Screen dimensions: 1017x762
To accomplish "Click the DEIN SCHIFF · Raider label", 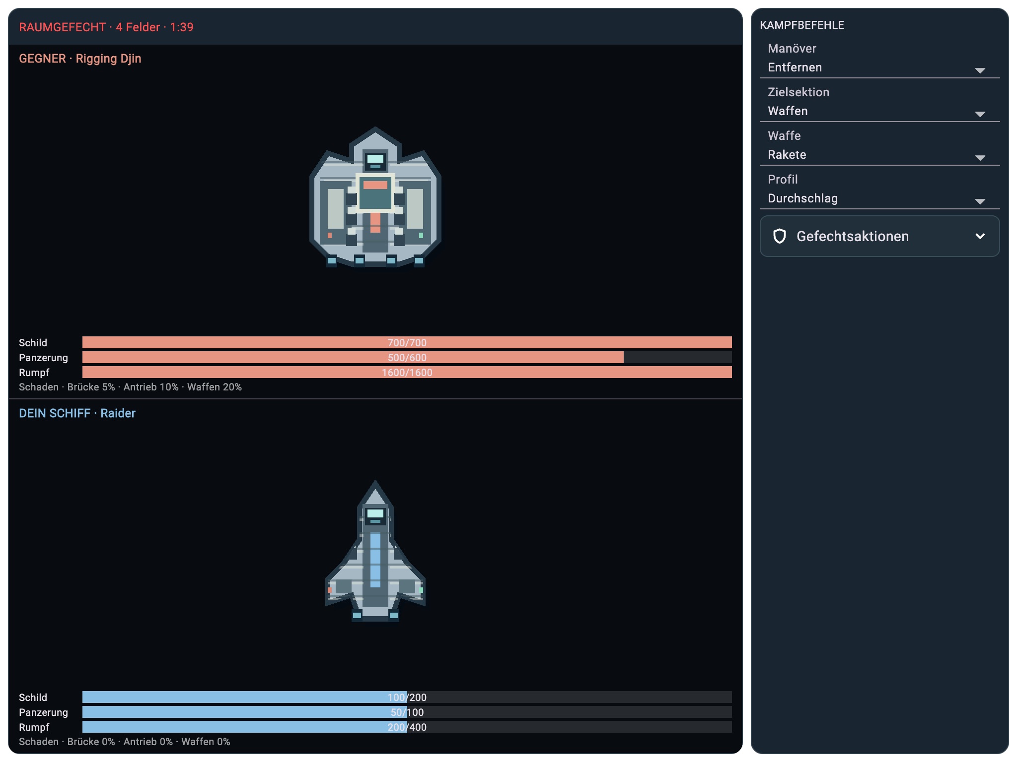I will 77,413.
